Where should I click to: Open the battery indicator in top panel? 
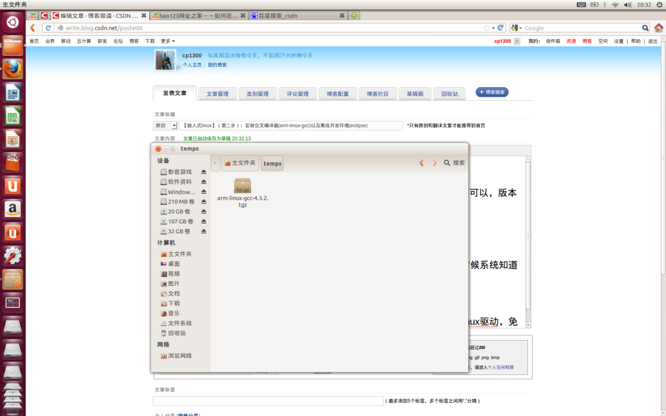click(x=594, y=5)
